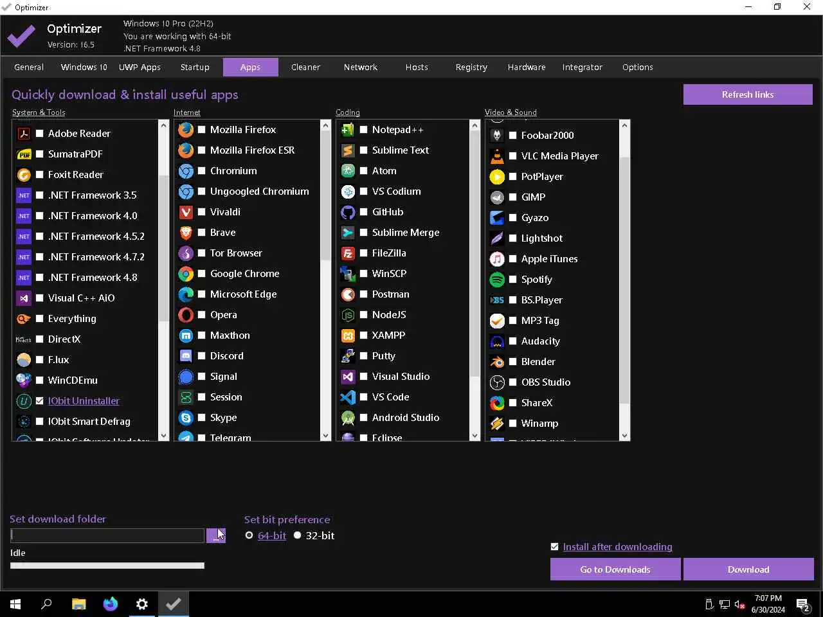Click the Refresh links button
Viewport: 823px width, 617px height.
pyautogui.click(x=748, y=94)
